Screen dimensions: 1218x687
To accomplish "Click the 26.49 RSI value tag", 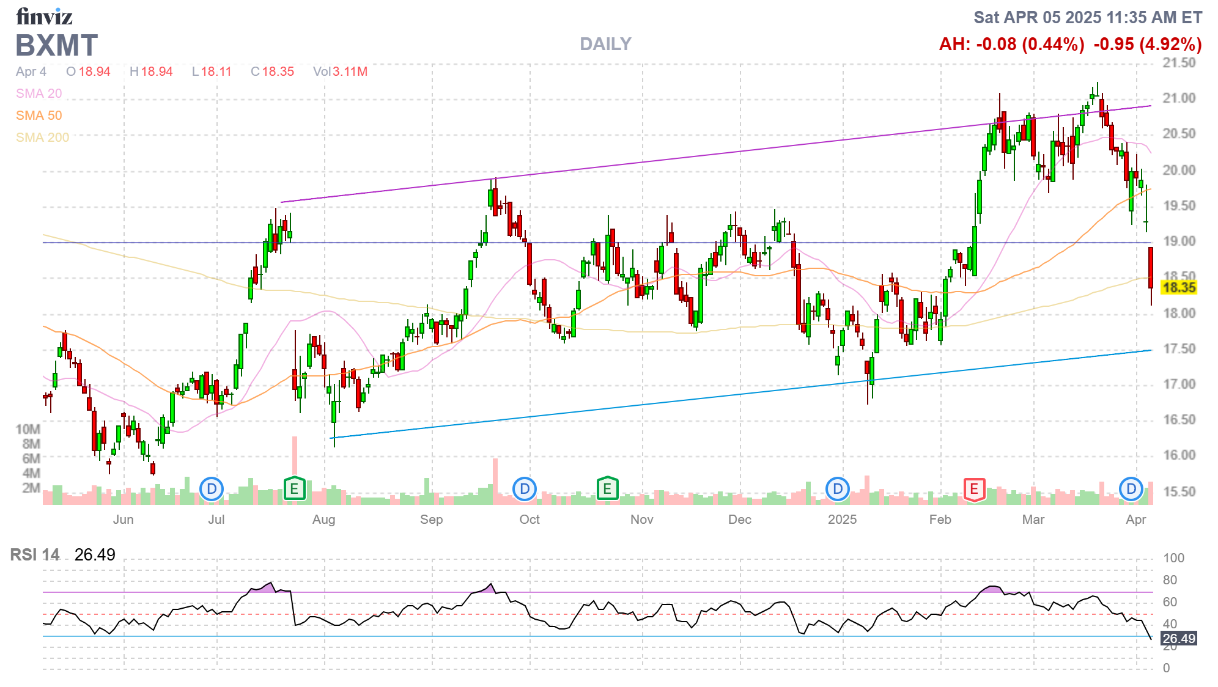I will [x=1178, y=639].
